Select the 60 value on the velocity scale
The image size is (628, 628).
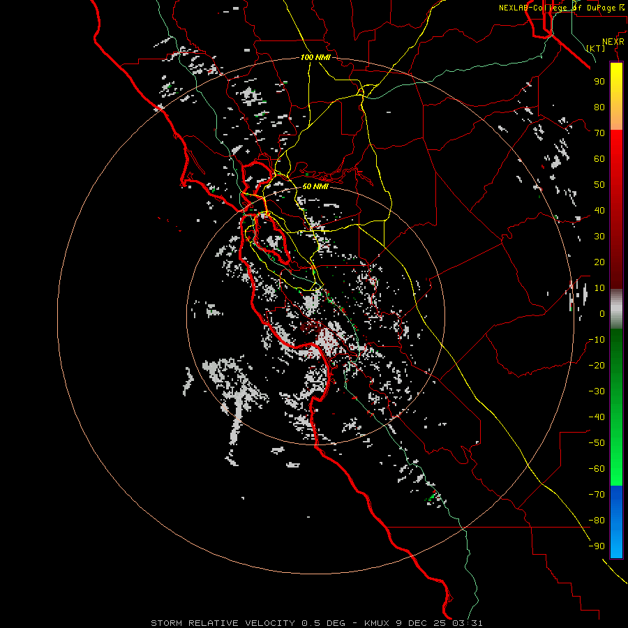pos(599,158)
